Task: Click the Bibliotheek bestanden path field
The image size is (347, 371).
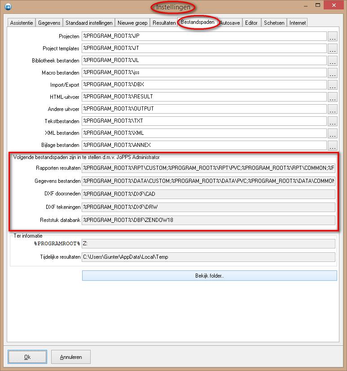Action: tap(204, 60)
